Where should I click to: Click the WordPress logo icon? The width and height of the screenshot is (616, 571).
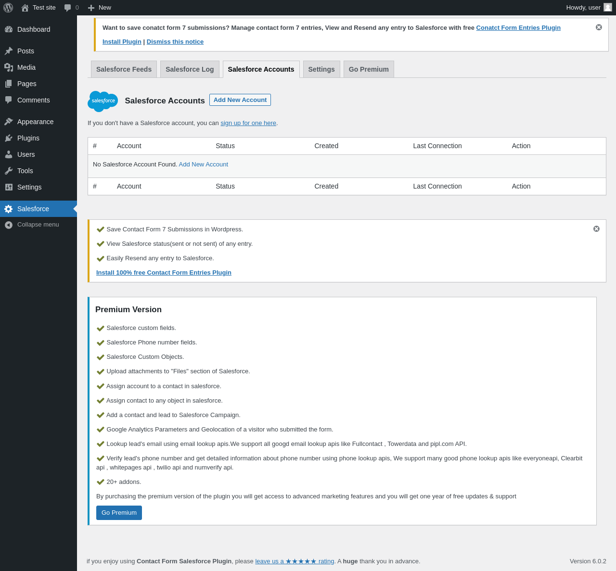tap(8, 8)
